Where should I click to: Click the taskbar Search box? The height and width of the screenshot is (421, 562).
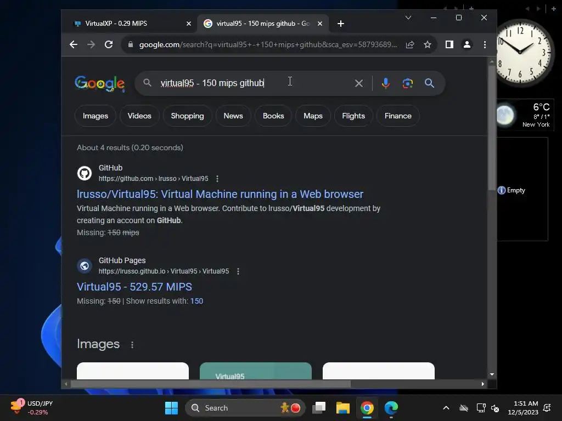point(245,408)
